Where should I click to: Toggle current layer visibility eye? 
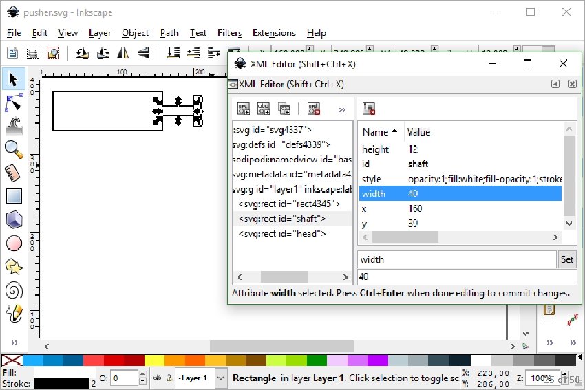tap(158, 378)
